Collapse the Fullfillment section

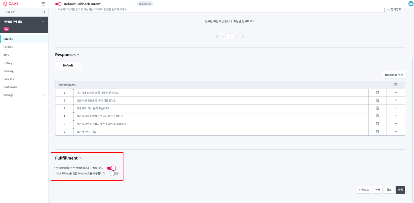click(80, 158)
